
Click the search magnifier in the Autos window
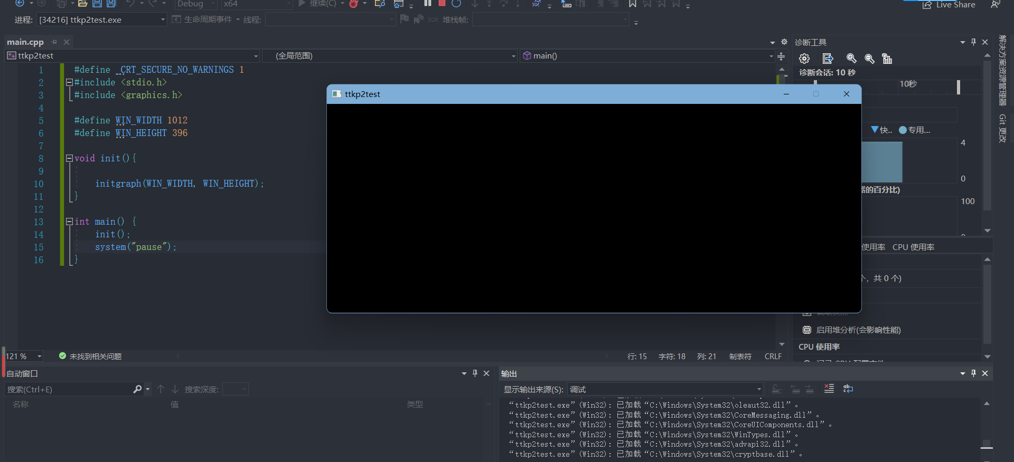point(137,389)
